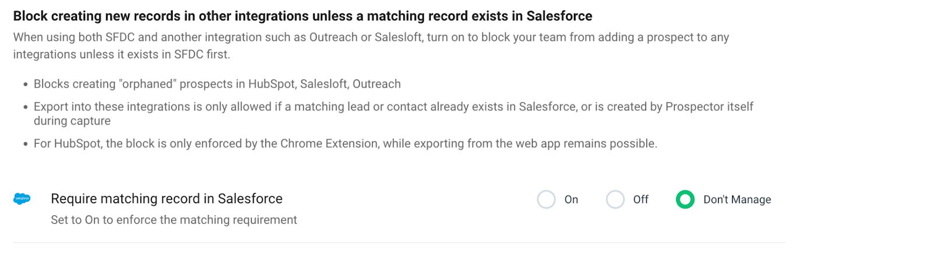Click the "Export into these integrations" bullet text
Image resolution: width=934 pixels, height=254 pixels.
pyautogui.click(x=393, y=114)
